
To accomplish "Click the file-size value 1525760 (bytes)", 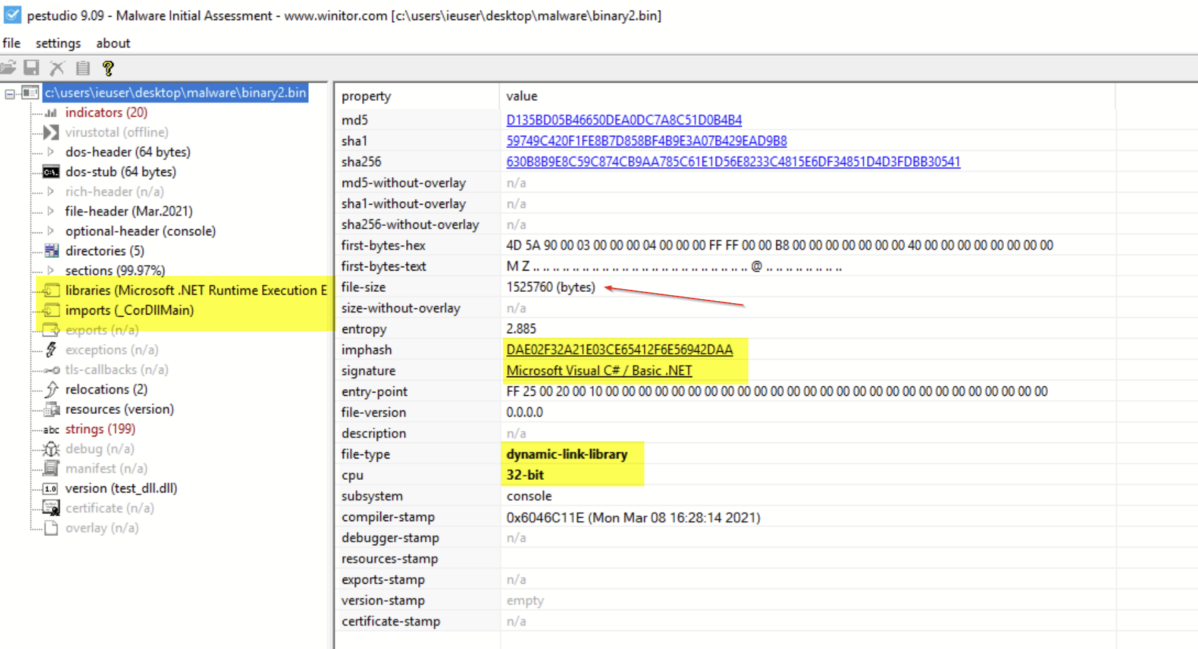I will (x=550, y=287).
